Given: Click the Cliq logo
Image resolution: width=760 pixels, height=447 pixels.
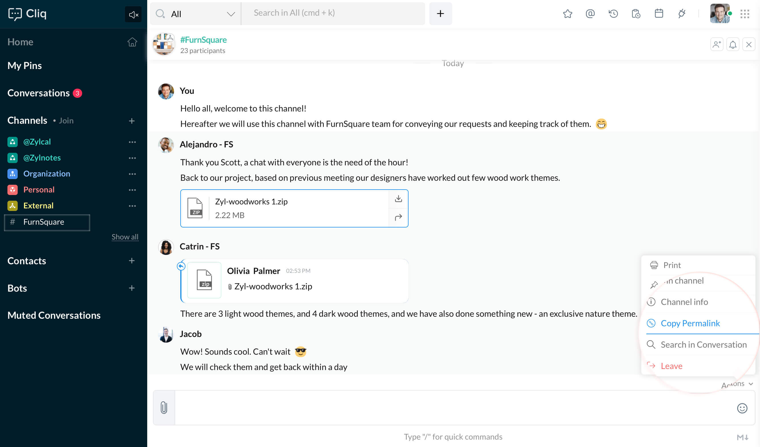Looking at the screenshot, I should pos(27,14).
